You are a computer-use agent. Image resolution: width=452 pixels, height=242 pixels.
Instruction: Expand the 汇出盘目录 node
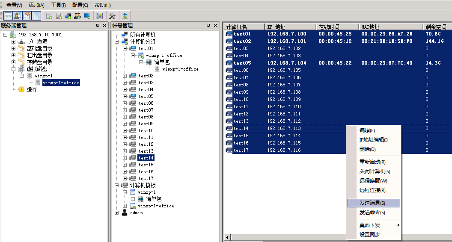point(13,55)
